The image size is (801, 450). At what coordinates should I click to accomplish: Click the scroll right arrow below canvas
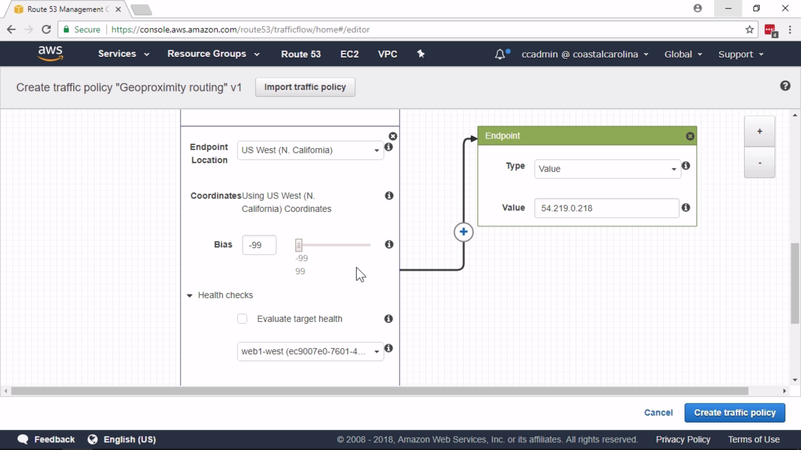(784, 391)
